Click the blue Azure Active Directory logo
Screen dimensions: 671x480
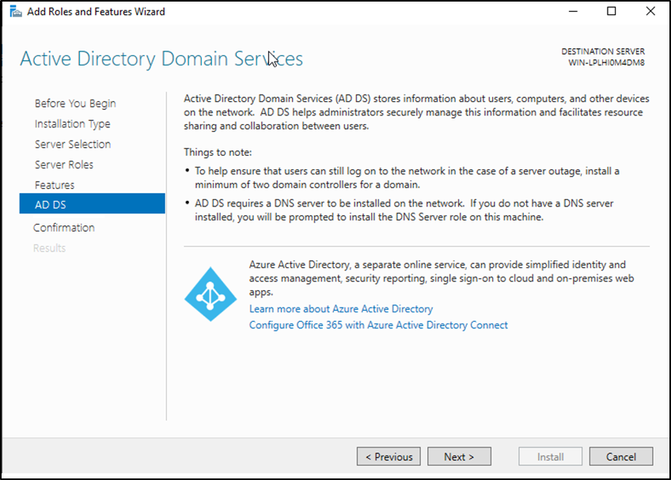(x=210, y=293)
